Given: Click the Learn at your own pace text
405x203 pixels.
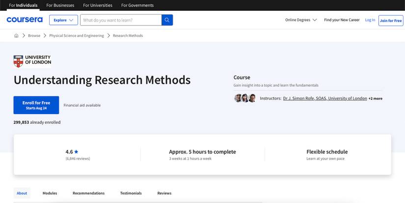Looking at the screenshot, I should (x=325, y=159).
